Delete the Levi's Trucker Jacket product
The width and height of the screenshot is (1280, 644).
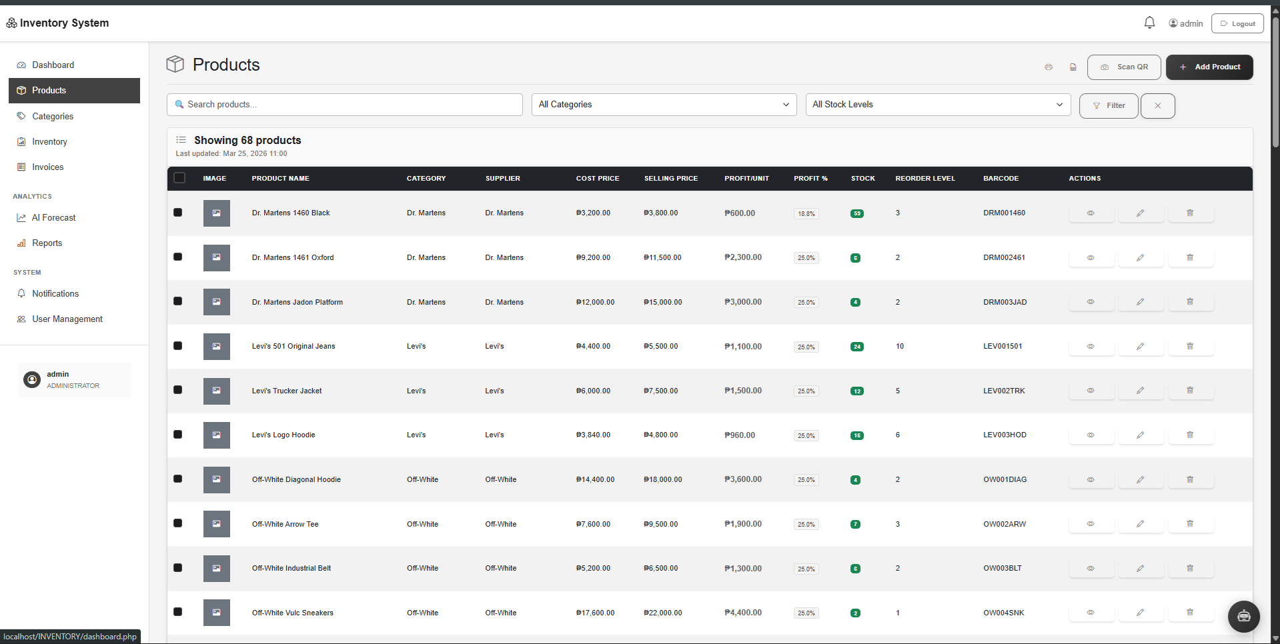click(1190, 391)
